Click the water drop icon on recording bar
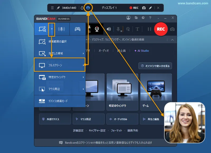 click(x=82, y=8)
